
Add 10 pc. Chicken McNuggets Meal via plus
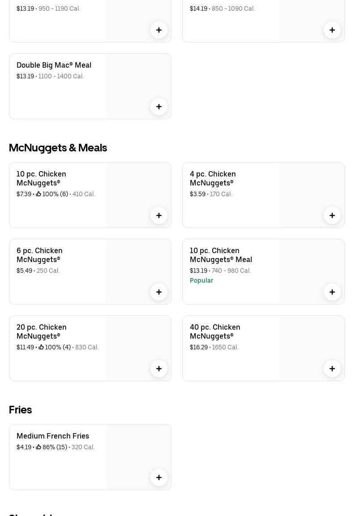click(x=332, y=292)
